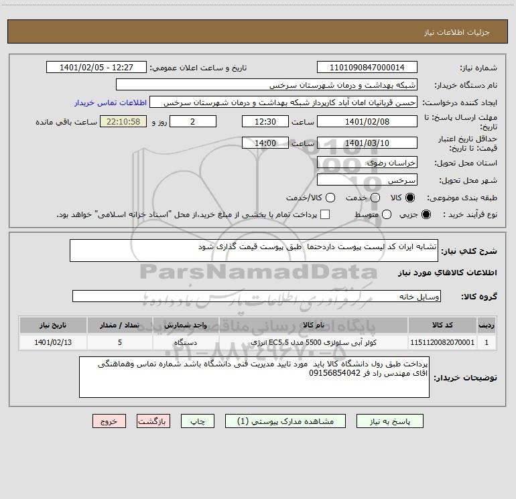Click the quantity cell showing 5
This screenshot has height=499, width=516.
click(x=120, y=342)
